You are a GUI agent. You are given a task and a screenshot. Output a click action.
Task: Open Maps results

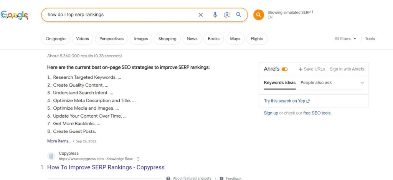tap(235, 39)
